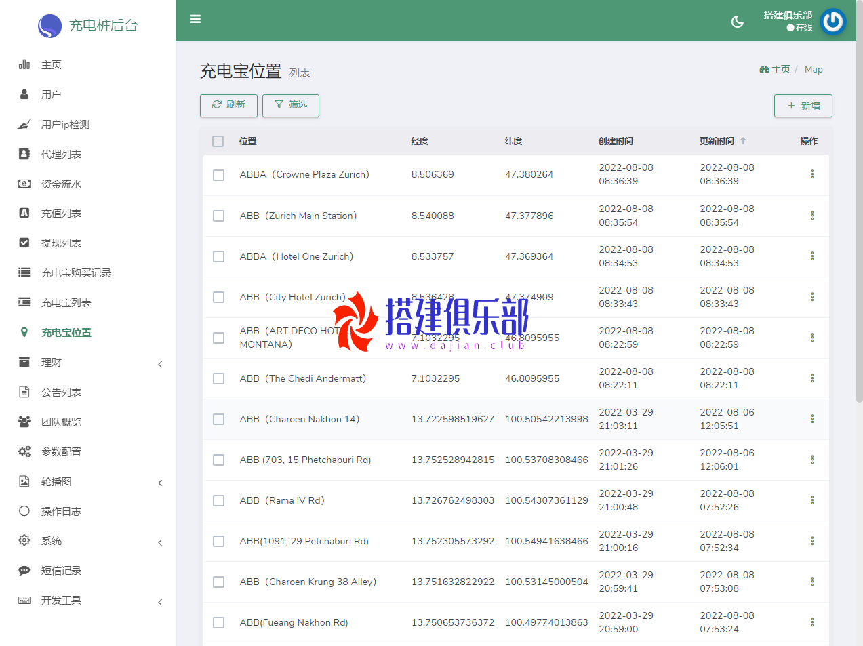
Task: Check the 703, 15 Phetchaburi Rd row checkbox
Action: pyautogui.click(x=218, y=460)
